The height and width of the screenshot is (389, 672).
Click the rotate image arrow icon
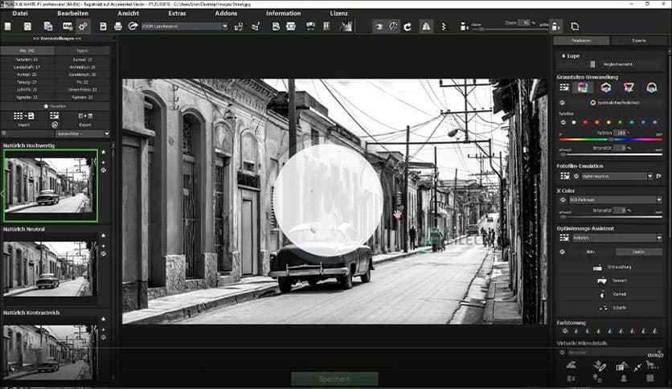pyautogui.click(x=408, y=27)
